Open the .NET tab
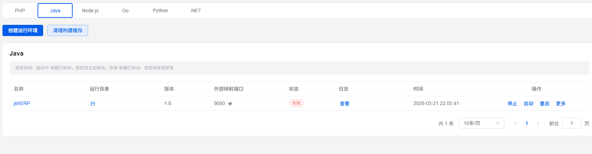This screenshot has height=154, width=592. click(195, 10)
